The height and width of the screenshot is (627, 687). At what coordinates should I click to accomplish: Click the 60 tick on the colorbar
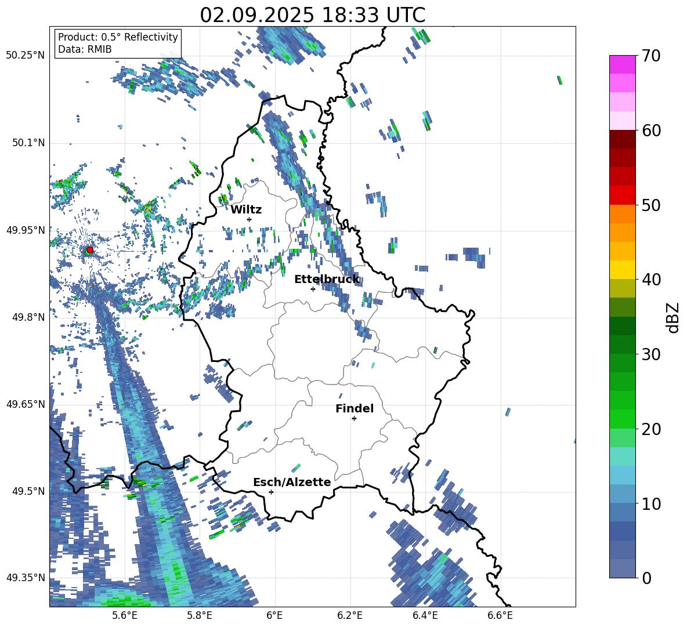(x=651, y=131)
